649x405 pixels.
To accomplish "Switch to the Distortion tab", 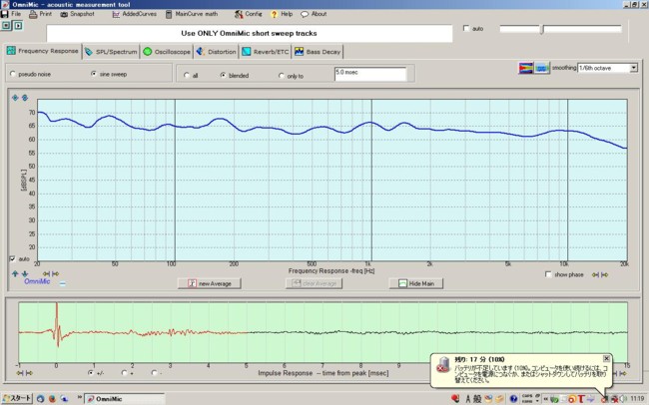I will [x=216, y=52].
